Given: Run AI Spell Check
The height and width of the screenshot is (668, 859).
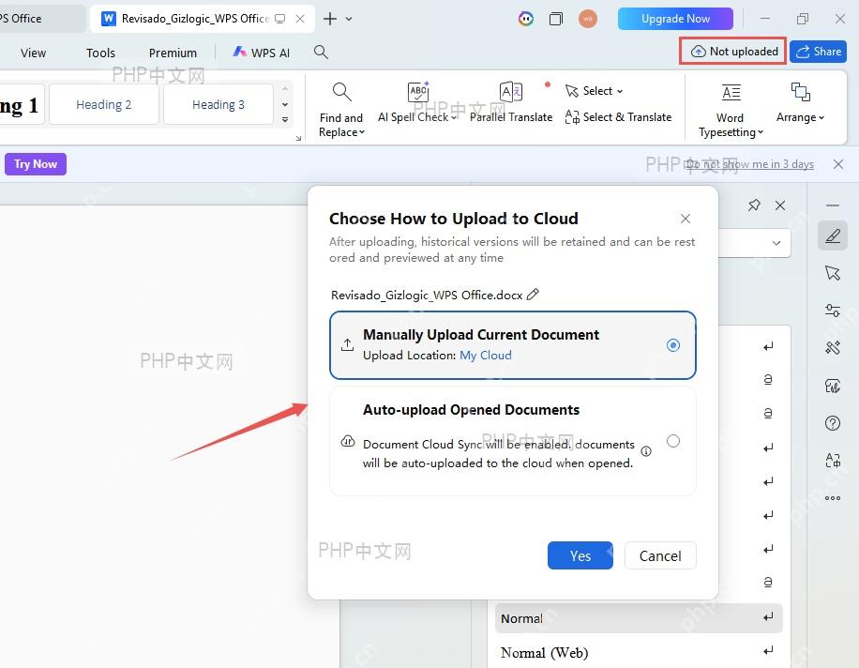Looking at the screenshot, I should coord(418,102).
